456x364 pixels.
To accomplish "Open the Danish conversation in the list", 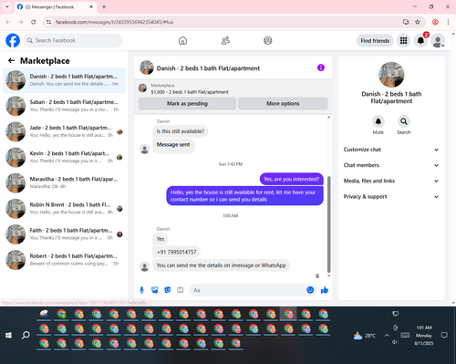I will pos(64,80).
